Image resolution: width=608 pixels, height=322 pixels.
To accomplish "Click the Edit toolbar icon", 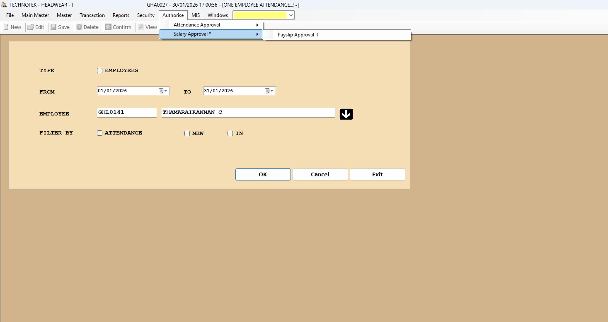I will (x=31, y=27).
